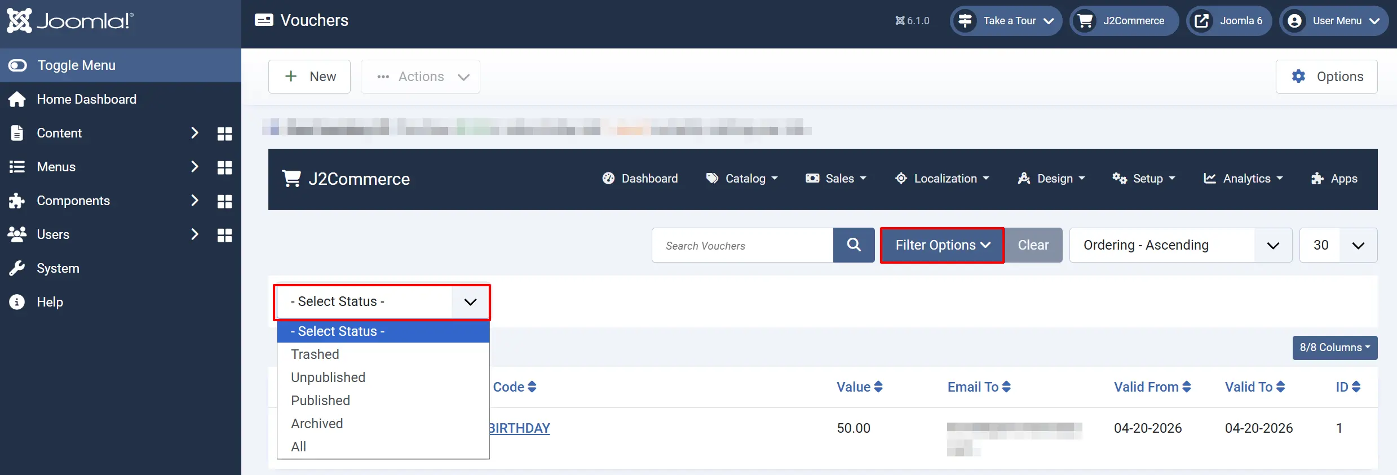Sort vouchers by Valid From column
The width and height of the screenshot is (1397, 475).
coord(1152,387)
